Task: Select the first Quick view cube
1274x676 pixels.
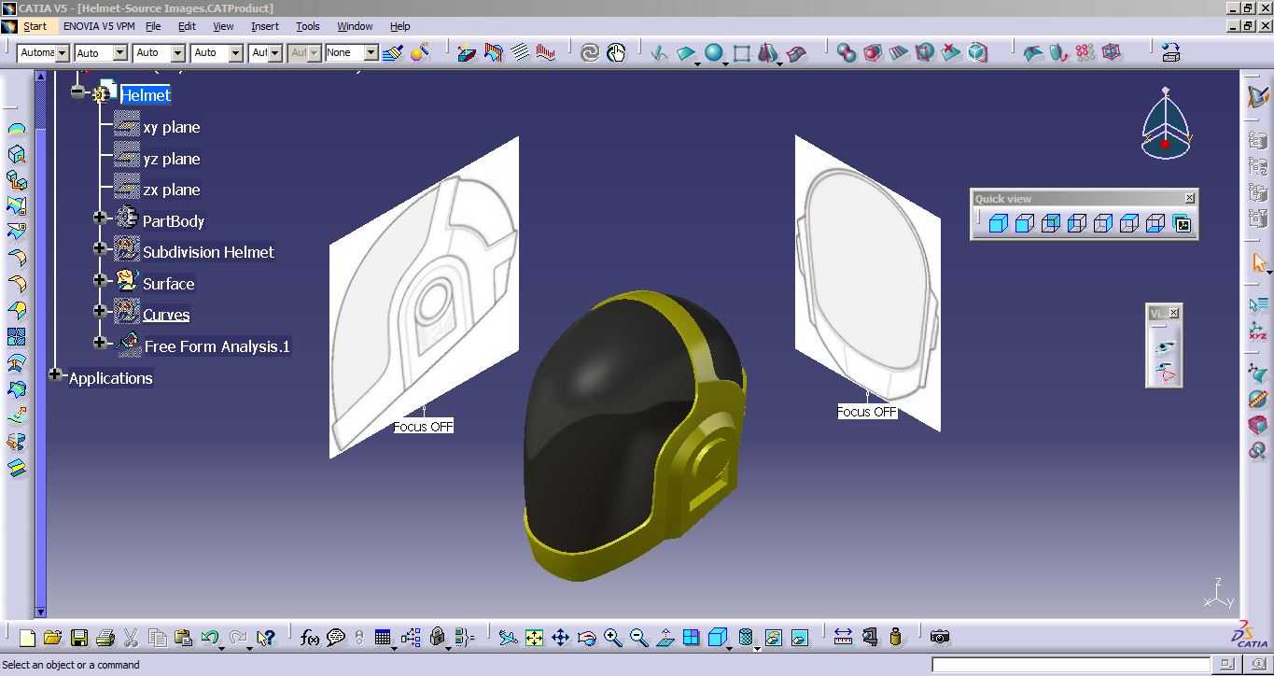Action: pos(999,224)
